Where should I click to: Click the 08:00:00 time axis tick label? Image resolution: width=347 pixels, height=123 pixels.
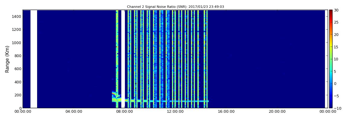(124, 112)
